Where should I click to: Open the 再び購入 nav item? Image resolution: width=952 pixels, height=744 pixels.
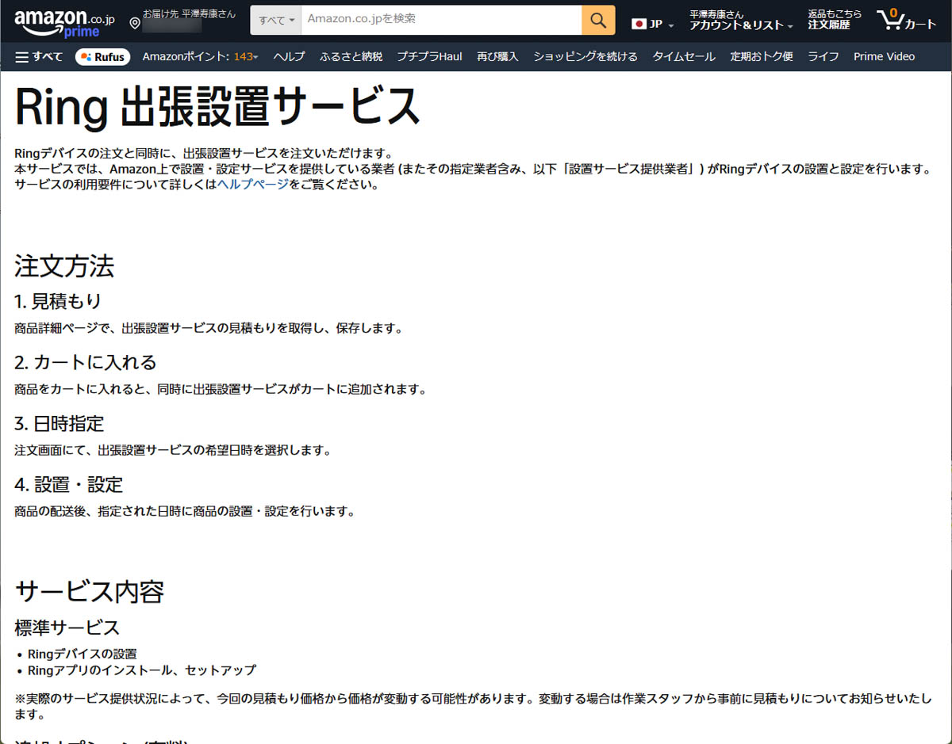[497, 57]
